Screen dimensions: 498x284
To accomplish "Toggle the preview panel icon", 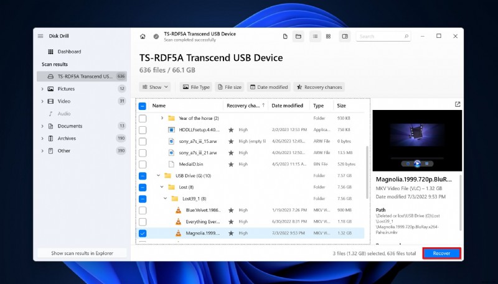I will 345,37.
